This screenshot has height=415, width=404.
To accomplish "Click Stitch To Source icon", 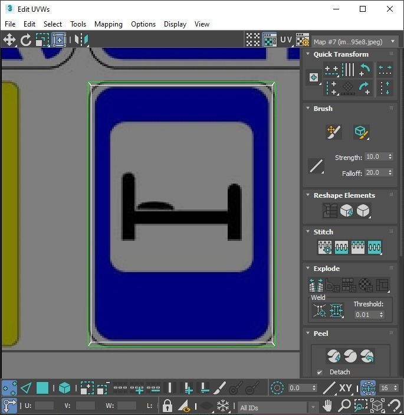I will coord(358,247).
